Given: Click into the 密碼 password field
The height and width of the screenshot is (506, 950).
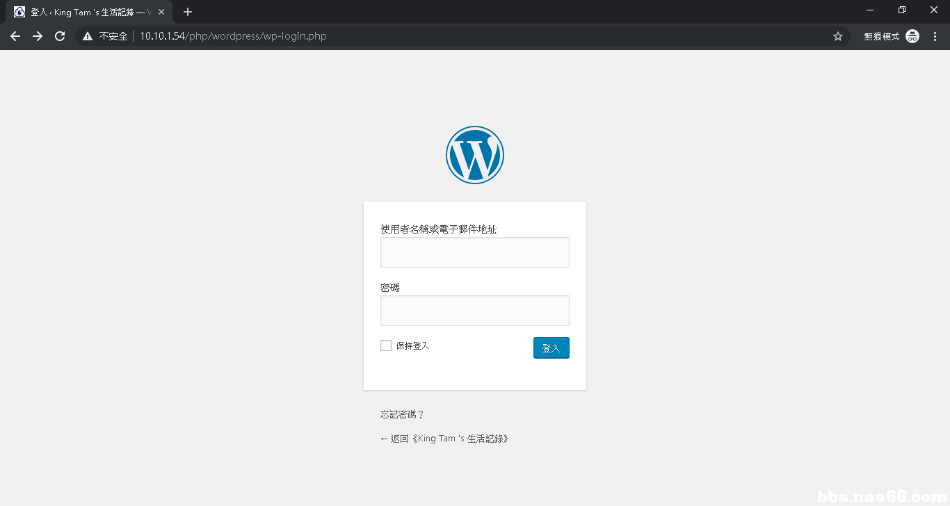Looking at the screenshot, I should click(x=474, y=311).
